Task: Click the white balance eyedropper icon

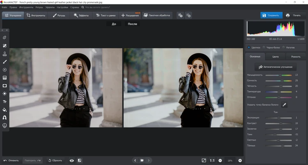Action: [x=284, y=105]
